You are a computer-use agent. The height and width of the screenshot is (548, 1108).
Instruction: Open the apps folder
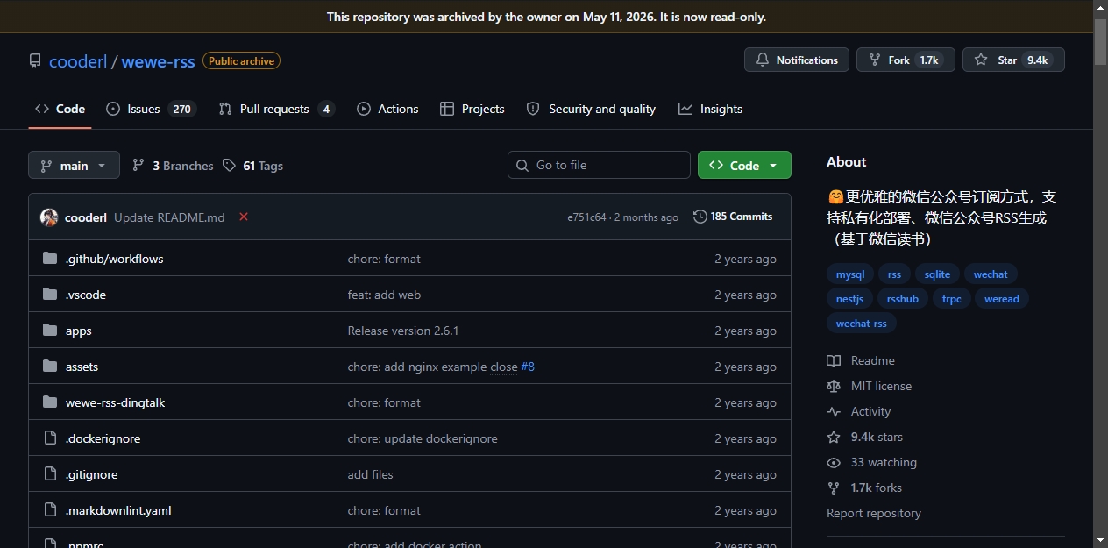tap(79, 331)
